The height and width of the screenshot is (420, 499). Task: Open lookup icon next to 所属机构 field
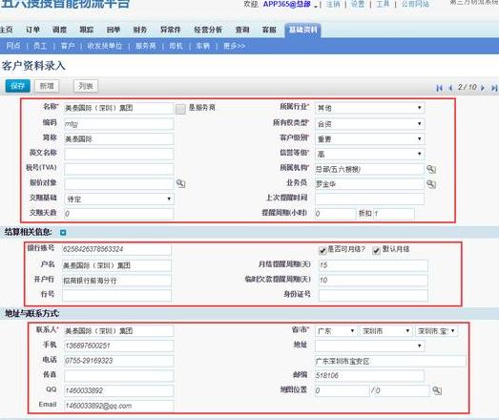click(x=431, y=169)
